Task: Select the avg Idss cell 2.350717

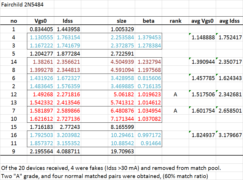Action: (x=229, y=62)
